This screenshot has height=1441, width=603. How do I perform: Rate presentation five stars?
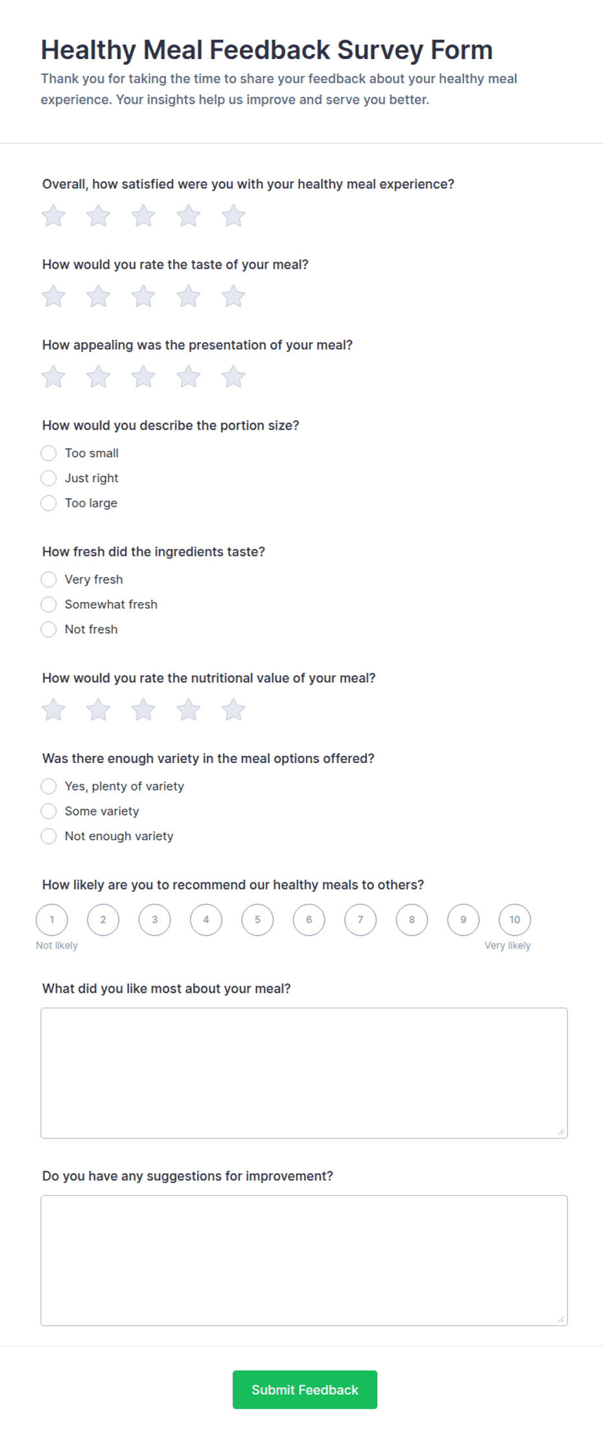coord(233,377)
